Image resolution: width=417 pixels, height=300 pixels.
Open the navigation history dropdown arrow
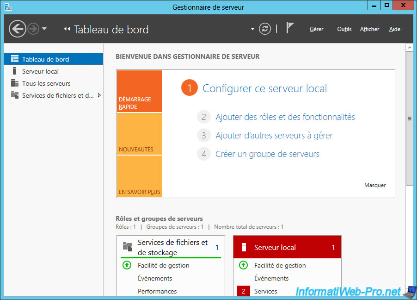(44, 29)
